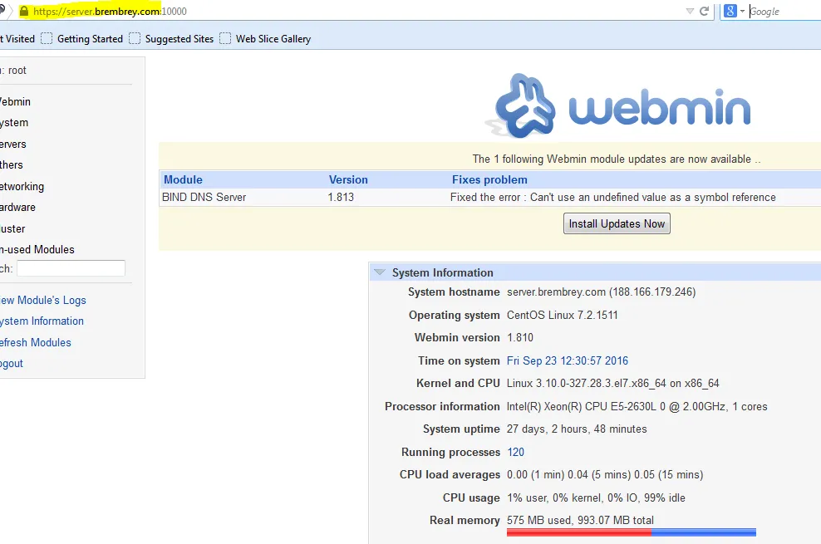Open View Module's Logs link
The image size is (821, 544).
click(43, 301)
